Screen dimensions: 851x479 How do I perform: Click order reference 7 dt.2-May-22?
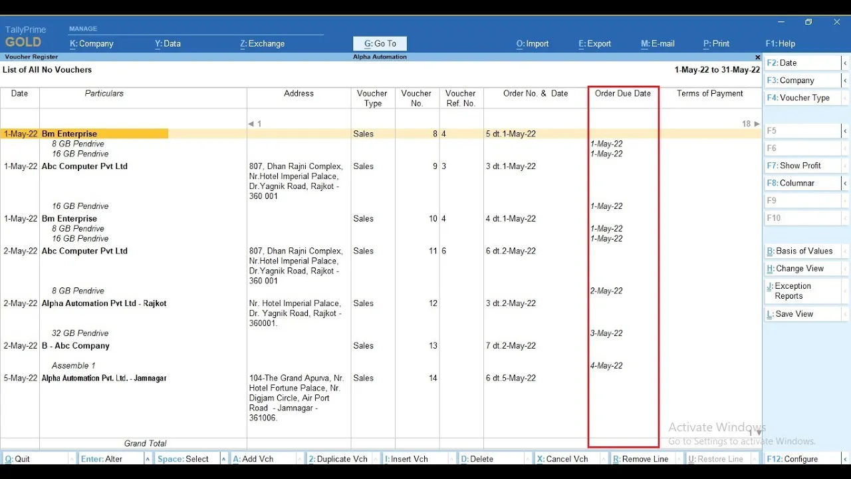pos(511,346)
